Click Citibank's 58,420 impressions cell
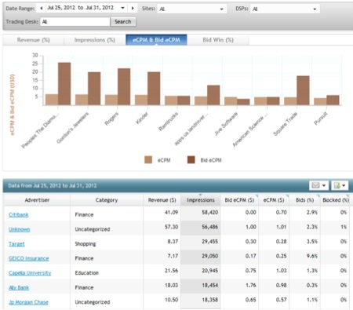353x310 pixels. pos(201,213)
